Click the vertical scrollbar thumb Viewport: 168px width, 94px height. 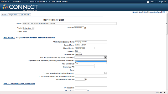click(167, 24)
